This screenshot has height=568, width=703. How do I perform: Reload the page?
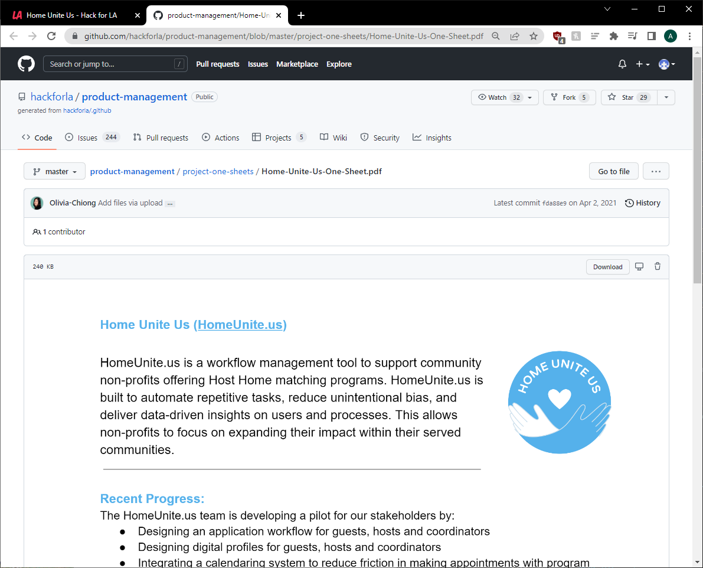click(51, 36)
